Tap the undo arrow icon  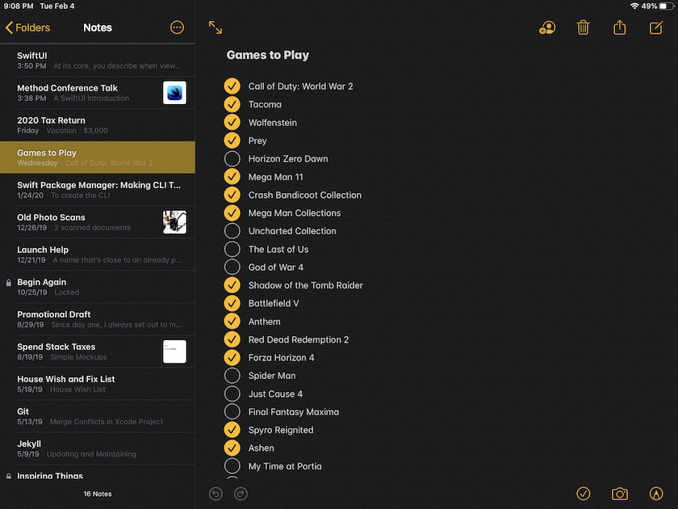pyautogui.click(x=216, y=494)
